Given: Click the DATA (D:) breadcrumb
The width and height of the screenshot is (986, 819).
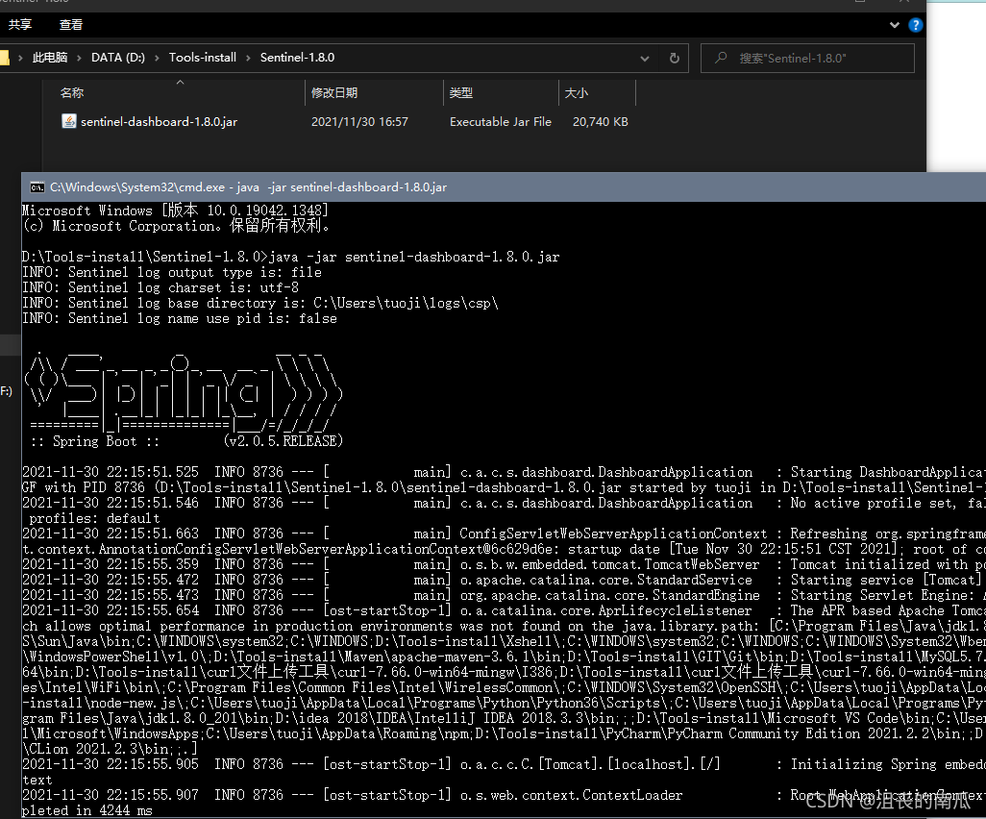Looking at the screenshot, I should (x=118, y=58).
